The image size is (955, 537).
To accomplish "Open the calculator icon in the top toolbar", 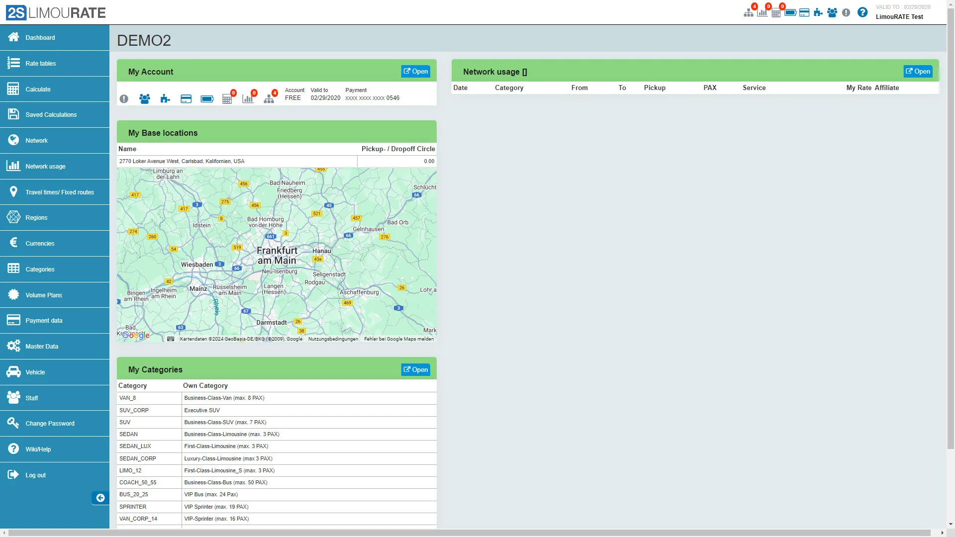I will pos(776,13).
